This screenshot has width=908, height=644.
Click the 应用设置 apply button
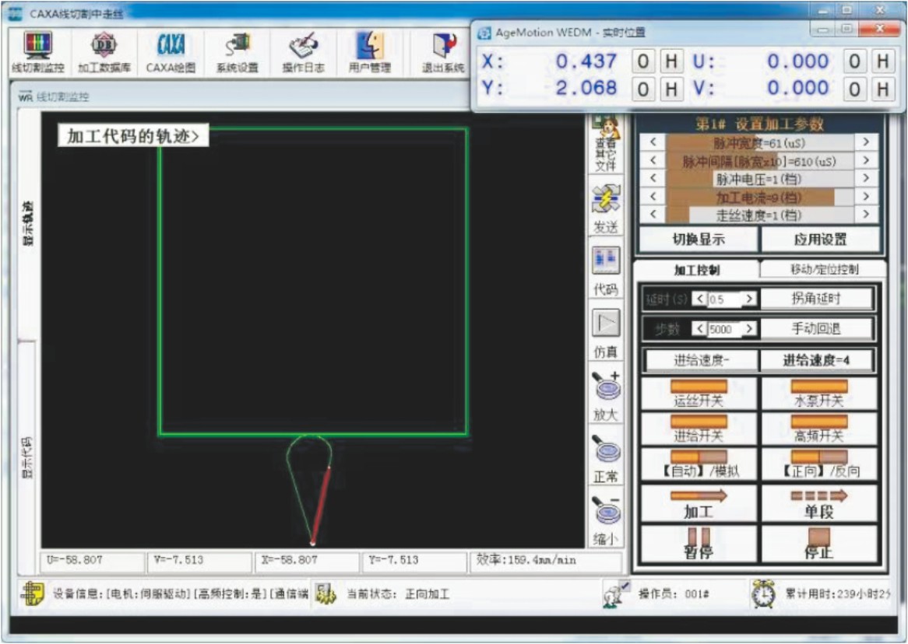coord(820,240)
